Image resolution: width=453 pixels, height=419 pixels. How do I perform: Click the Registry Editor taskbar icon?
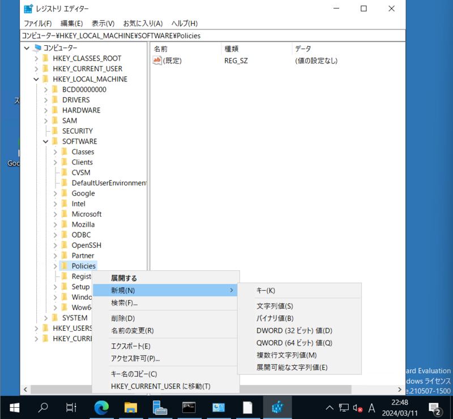(x=277, y=408)
